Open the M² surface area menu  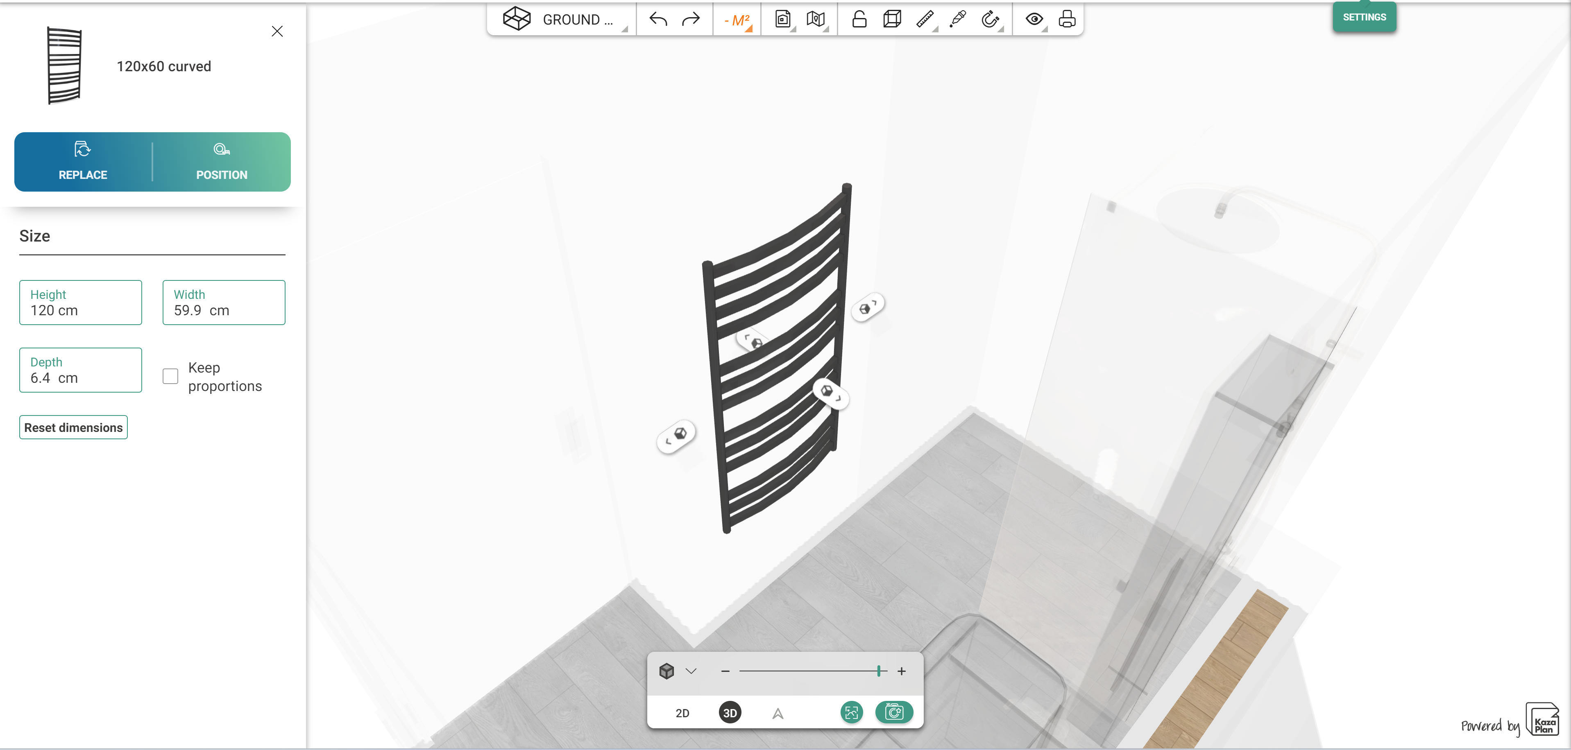coord(737,20)
